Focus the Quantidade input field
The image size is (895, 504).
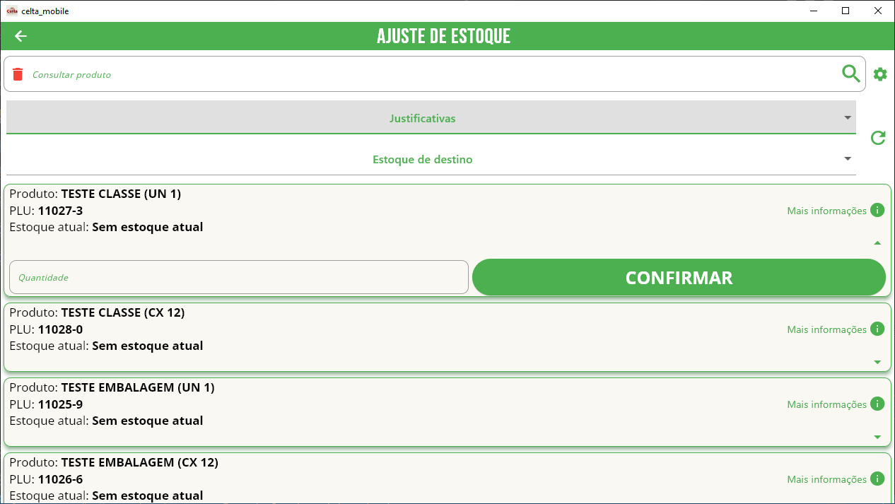(239, 277)
